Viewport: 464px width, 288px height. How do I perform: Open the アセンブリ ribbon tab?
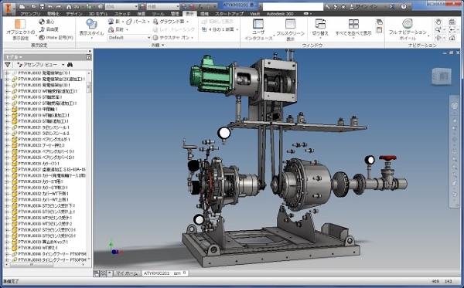click(30, 14)
